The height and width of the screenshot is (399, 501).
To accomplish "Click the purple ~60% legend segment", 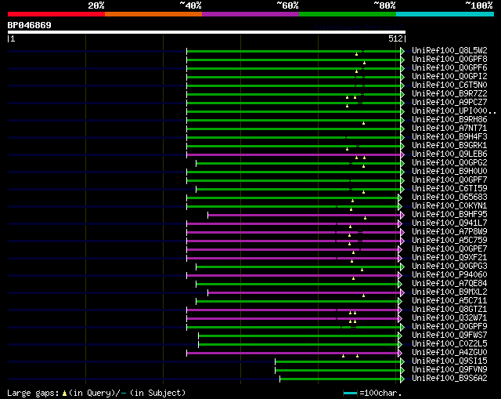I will tap(250, 14).
